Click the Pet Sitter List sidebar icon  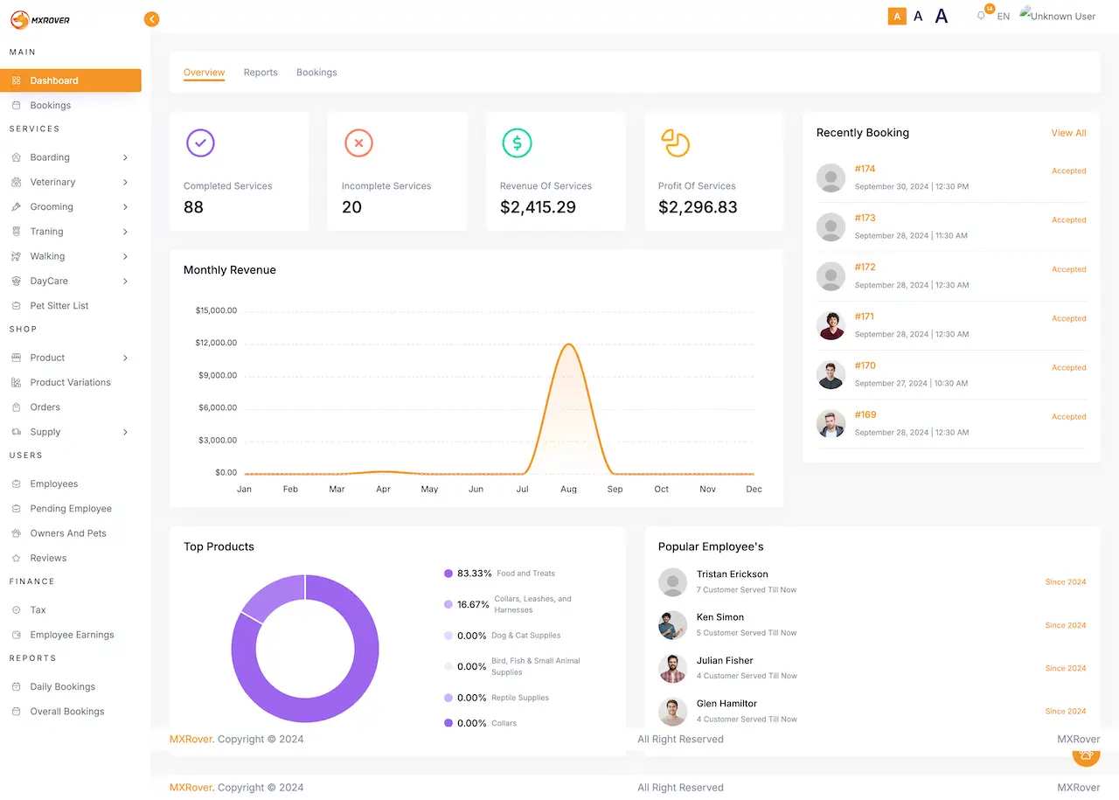16,306
